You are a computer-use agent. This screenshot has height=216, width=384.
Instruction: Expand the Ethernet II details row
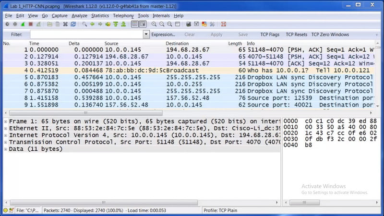pos(6,128)
